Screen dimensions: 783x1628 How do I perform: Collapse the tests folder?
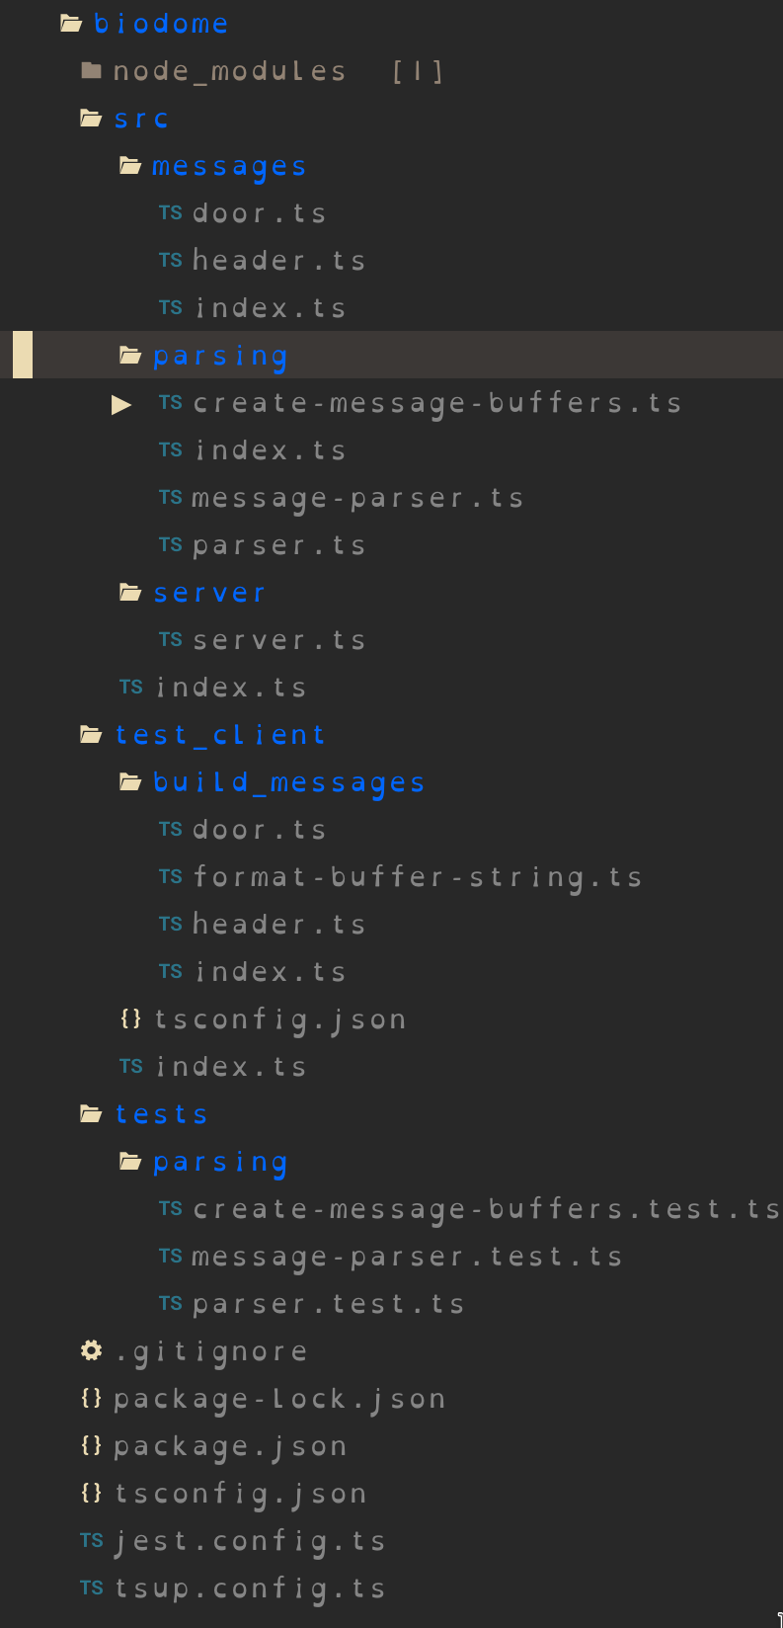[161, 1113]
